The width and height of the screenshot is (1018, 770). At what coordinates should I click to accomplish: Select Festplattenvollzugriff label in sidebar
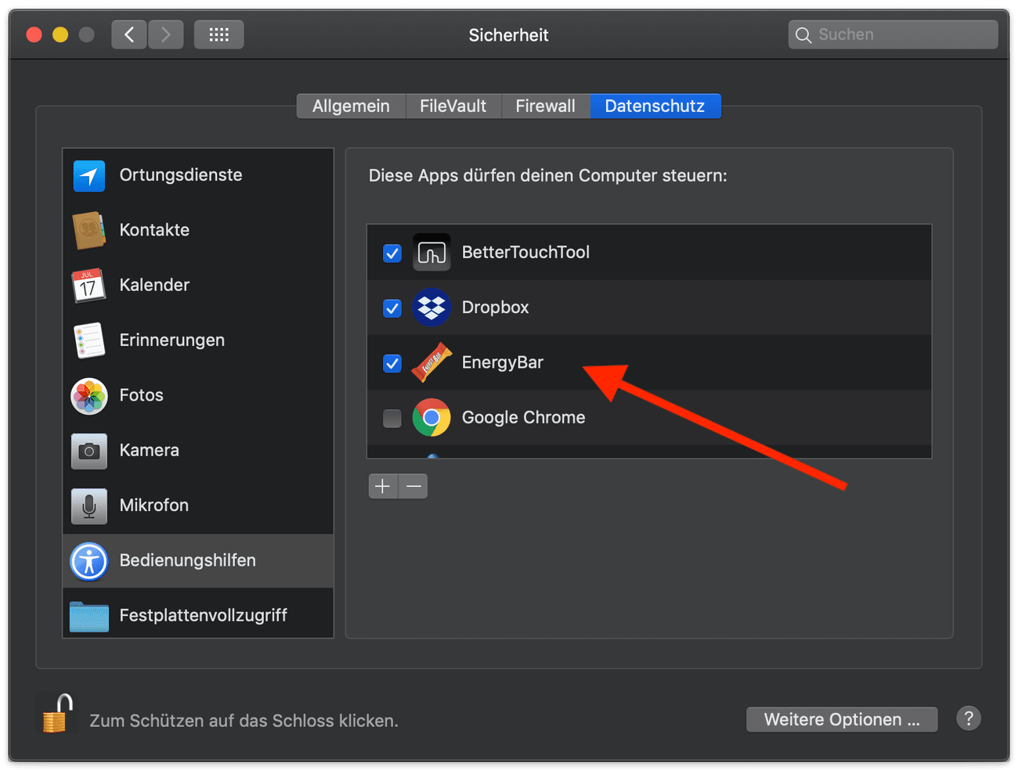204,615
